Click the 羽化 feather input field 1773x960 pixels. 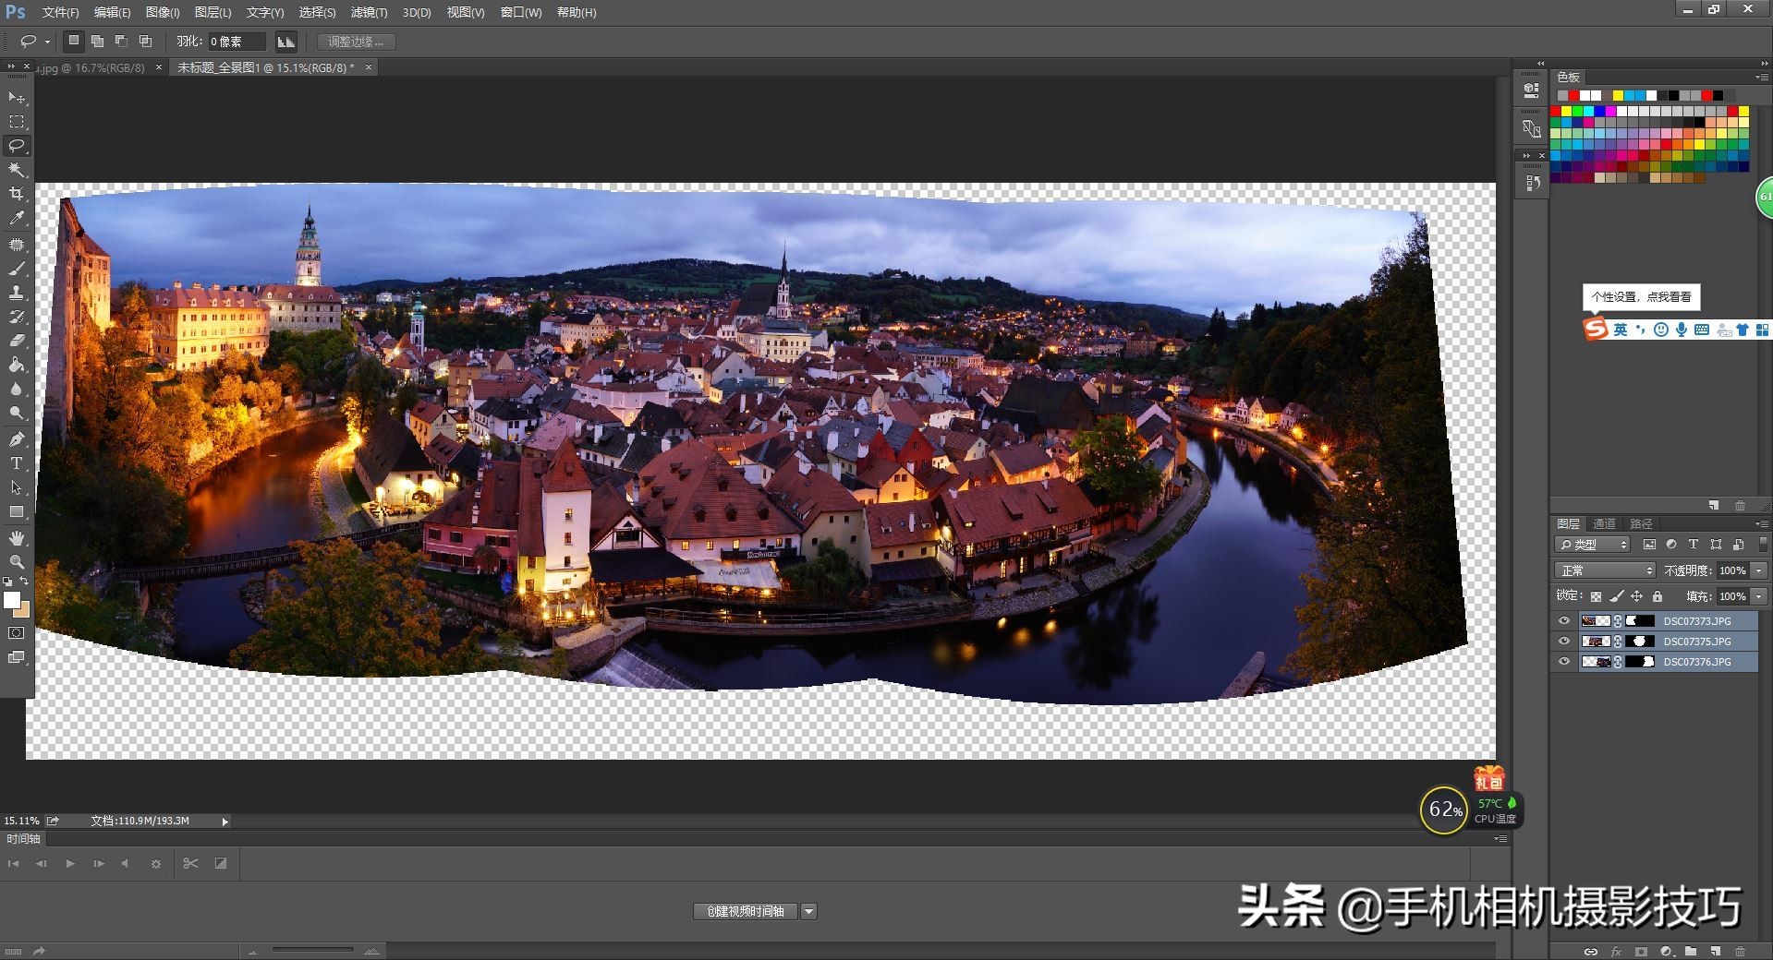[236, 42]
